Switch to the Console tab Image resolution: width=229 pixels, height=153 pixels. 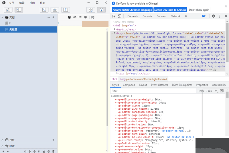pyautogui.click(x=147, y=16)
